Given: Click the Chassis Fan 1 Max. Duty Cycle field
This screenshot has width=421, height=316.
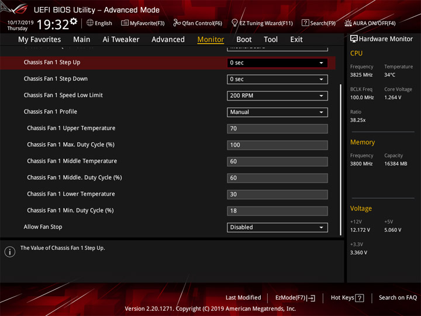Looking at the screenshot, I should click(277, 145).
